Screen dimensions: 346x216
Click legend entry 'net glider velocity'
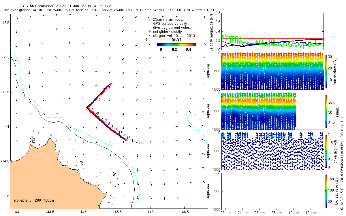[168, 31]
